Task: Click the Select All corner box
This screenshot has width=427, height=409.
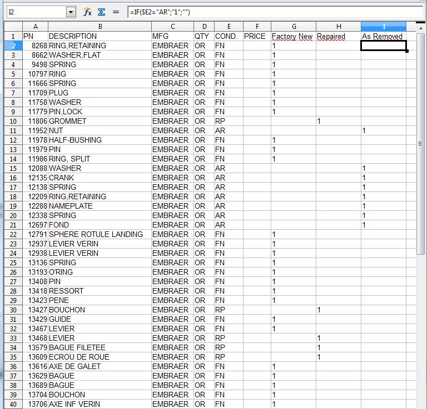Action: pos(13,27)
